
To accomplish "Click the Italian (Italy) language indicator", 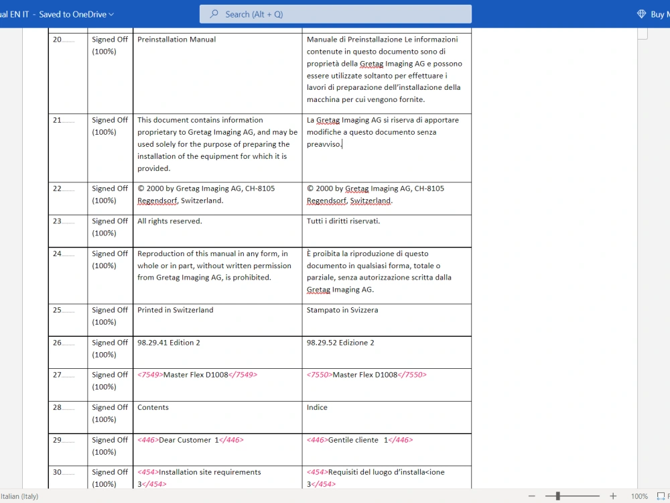I will coord(19,496).
